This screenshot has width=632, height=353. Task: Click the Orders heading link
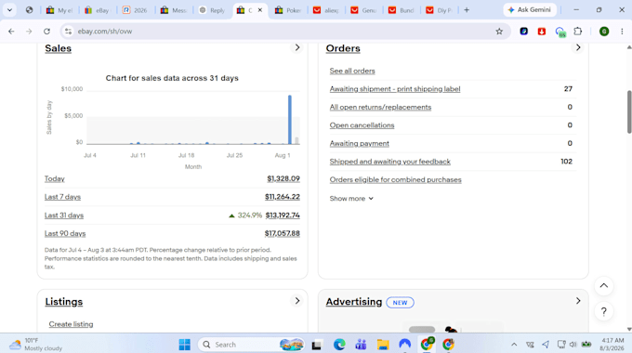click(x=343, y=48)
